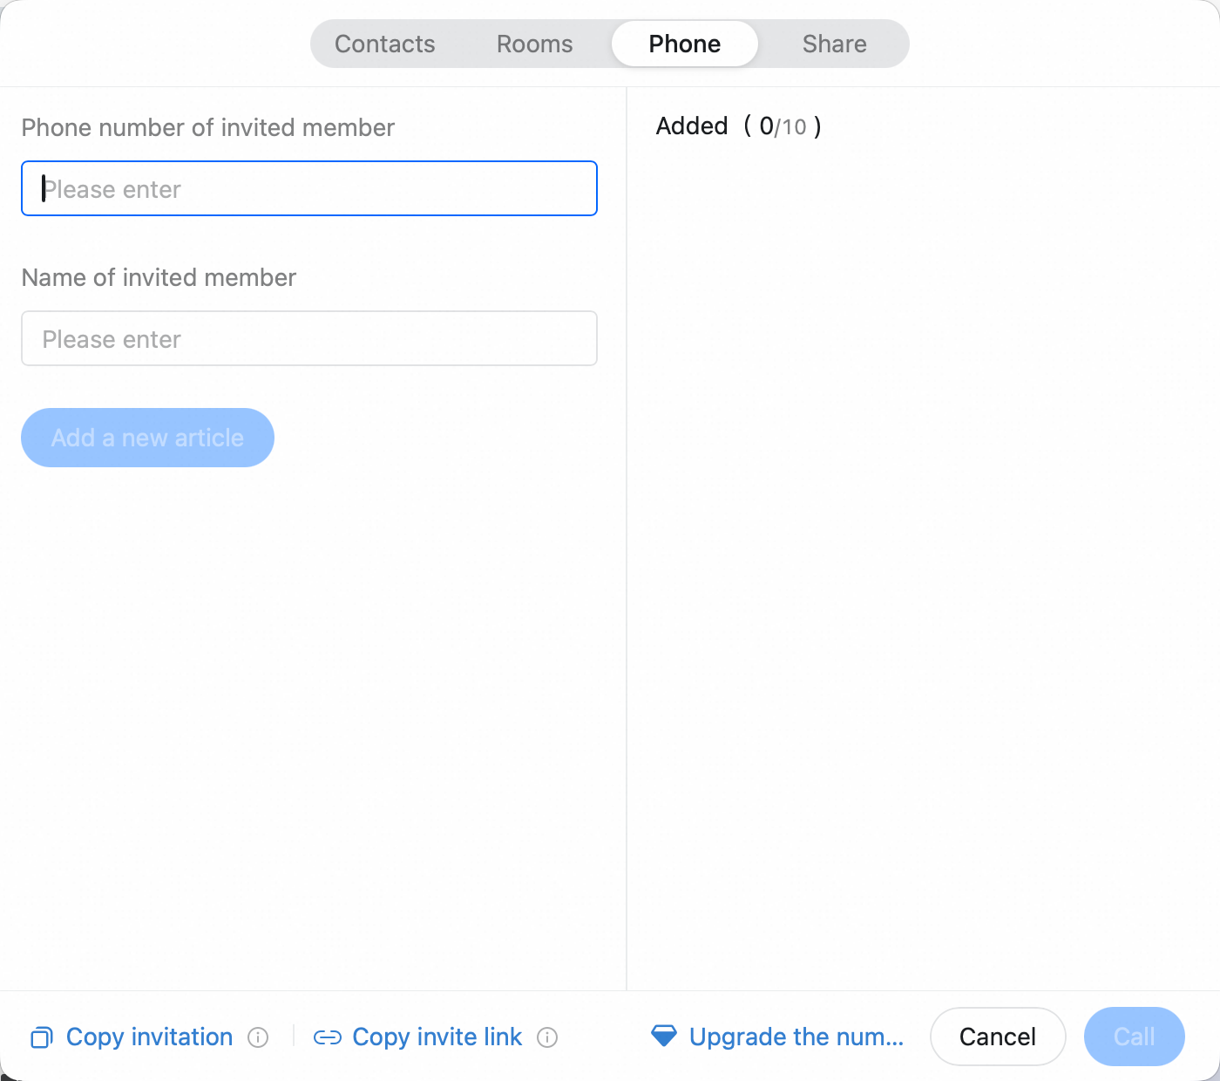
Task: Focus the phone number input field
Action: [309, 188]
